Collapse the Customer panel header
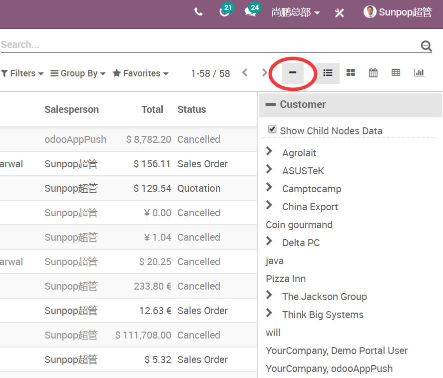Viewport: 443px width, 378px height. 271,104
